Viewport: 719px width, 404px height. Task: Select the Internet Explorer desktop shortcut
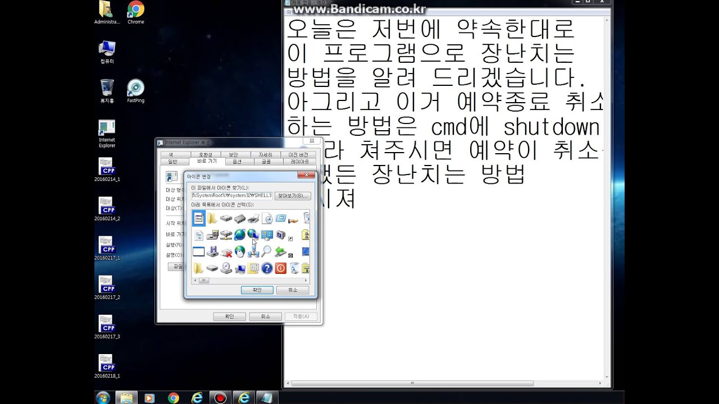(x=107, y=134)
